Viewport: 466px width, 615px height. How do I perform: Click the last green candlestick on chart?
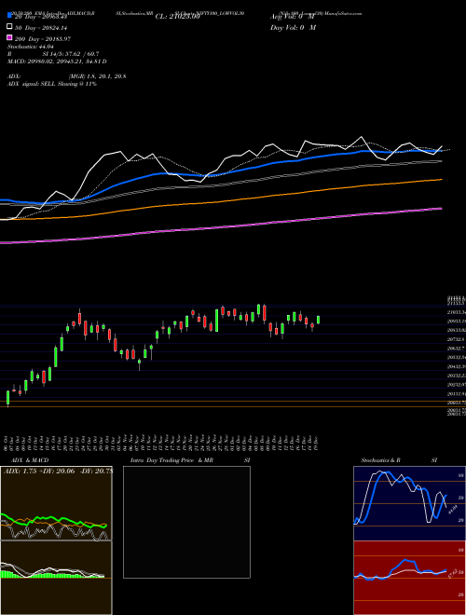(x=318, y=320)
